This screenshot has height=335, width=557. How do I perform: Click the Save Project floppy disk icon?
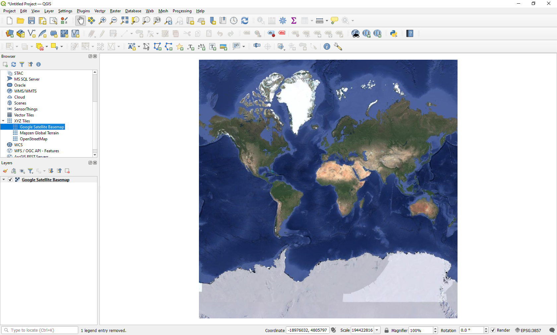pyautogui.click(x=31, y=21)
